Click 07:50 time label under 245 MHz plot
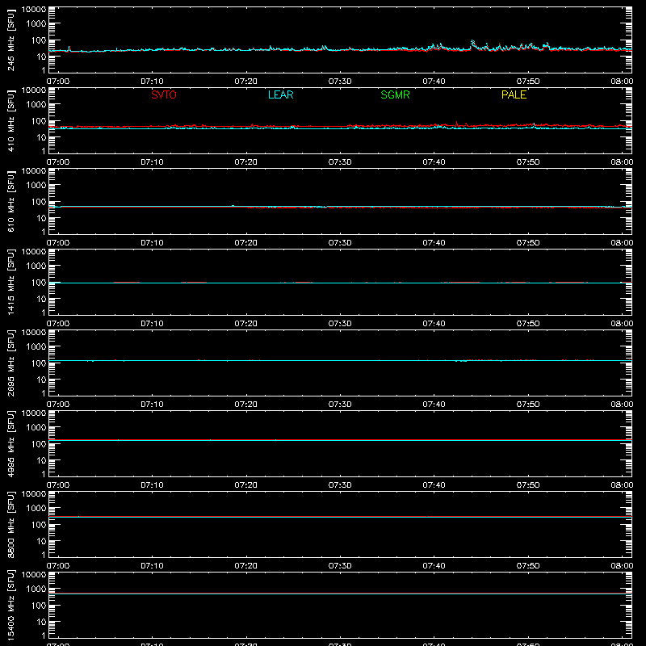The image size is (646, 646). click(528, 82)
